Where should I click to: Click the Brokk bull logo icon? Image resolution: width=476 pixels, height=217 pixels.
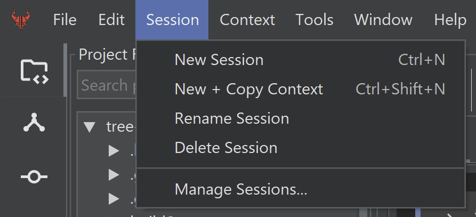pos(21,20)
